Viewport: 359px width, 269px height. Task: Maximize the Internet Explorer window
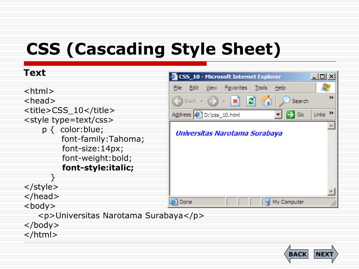tap(323, 77)
